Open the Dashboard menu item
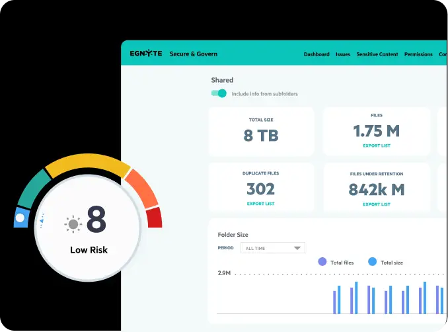448x332 pixels. click(x=317, y=54)
